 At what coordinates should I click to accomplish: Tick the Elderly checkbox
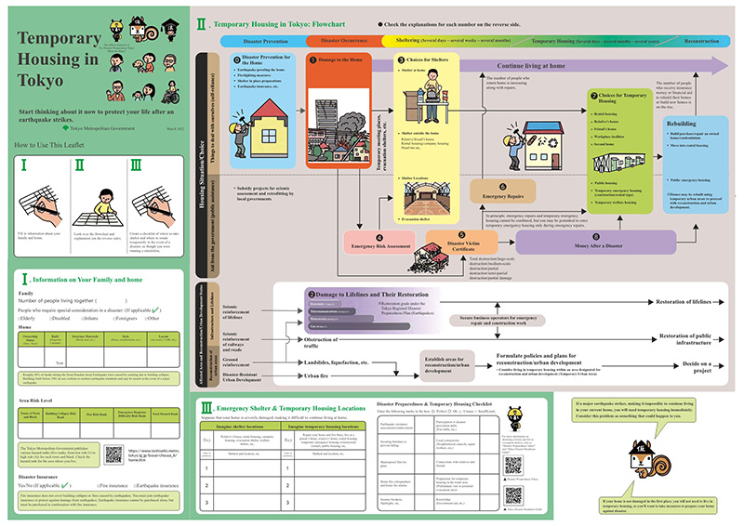20,319
